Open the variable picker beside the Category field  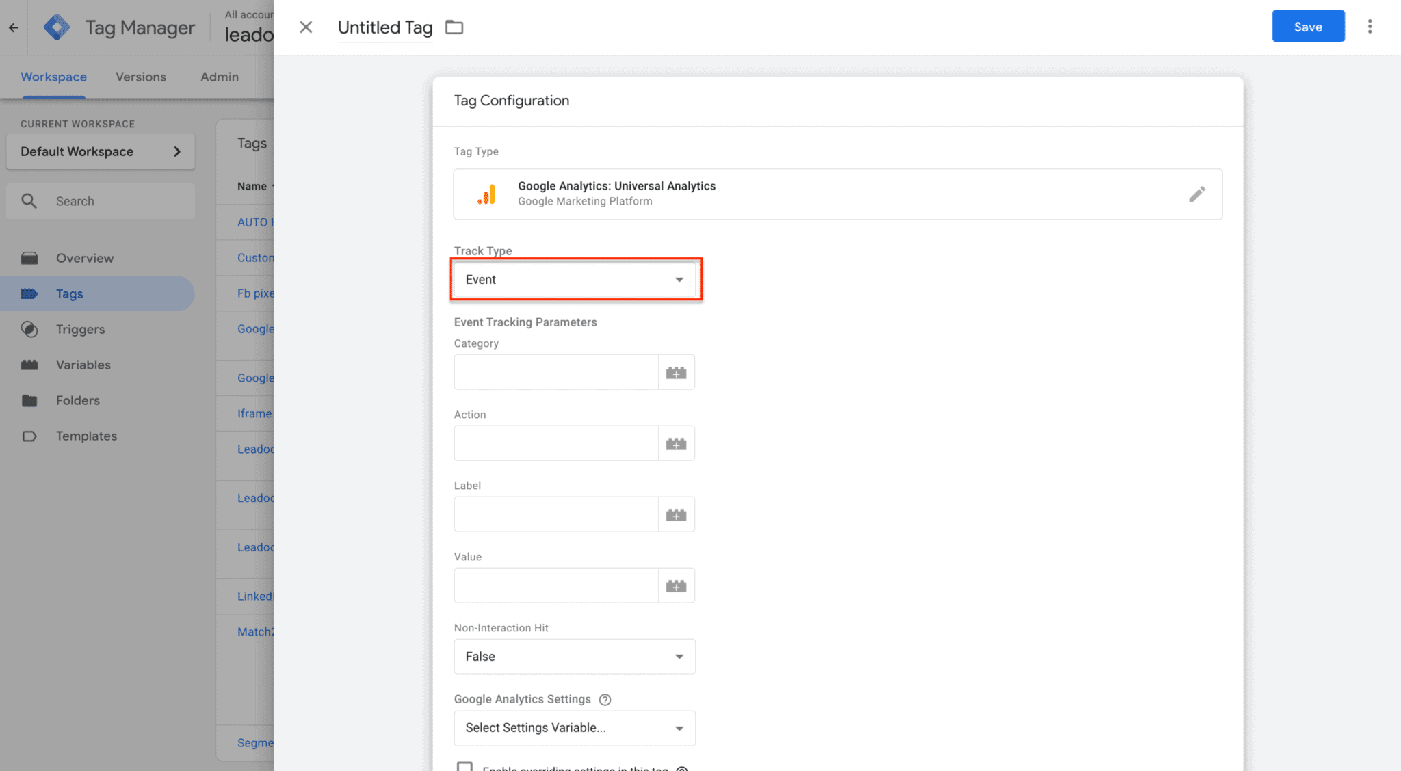click(677, 372)
